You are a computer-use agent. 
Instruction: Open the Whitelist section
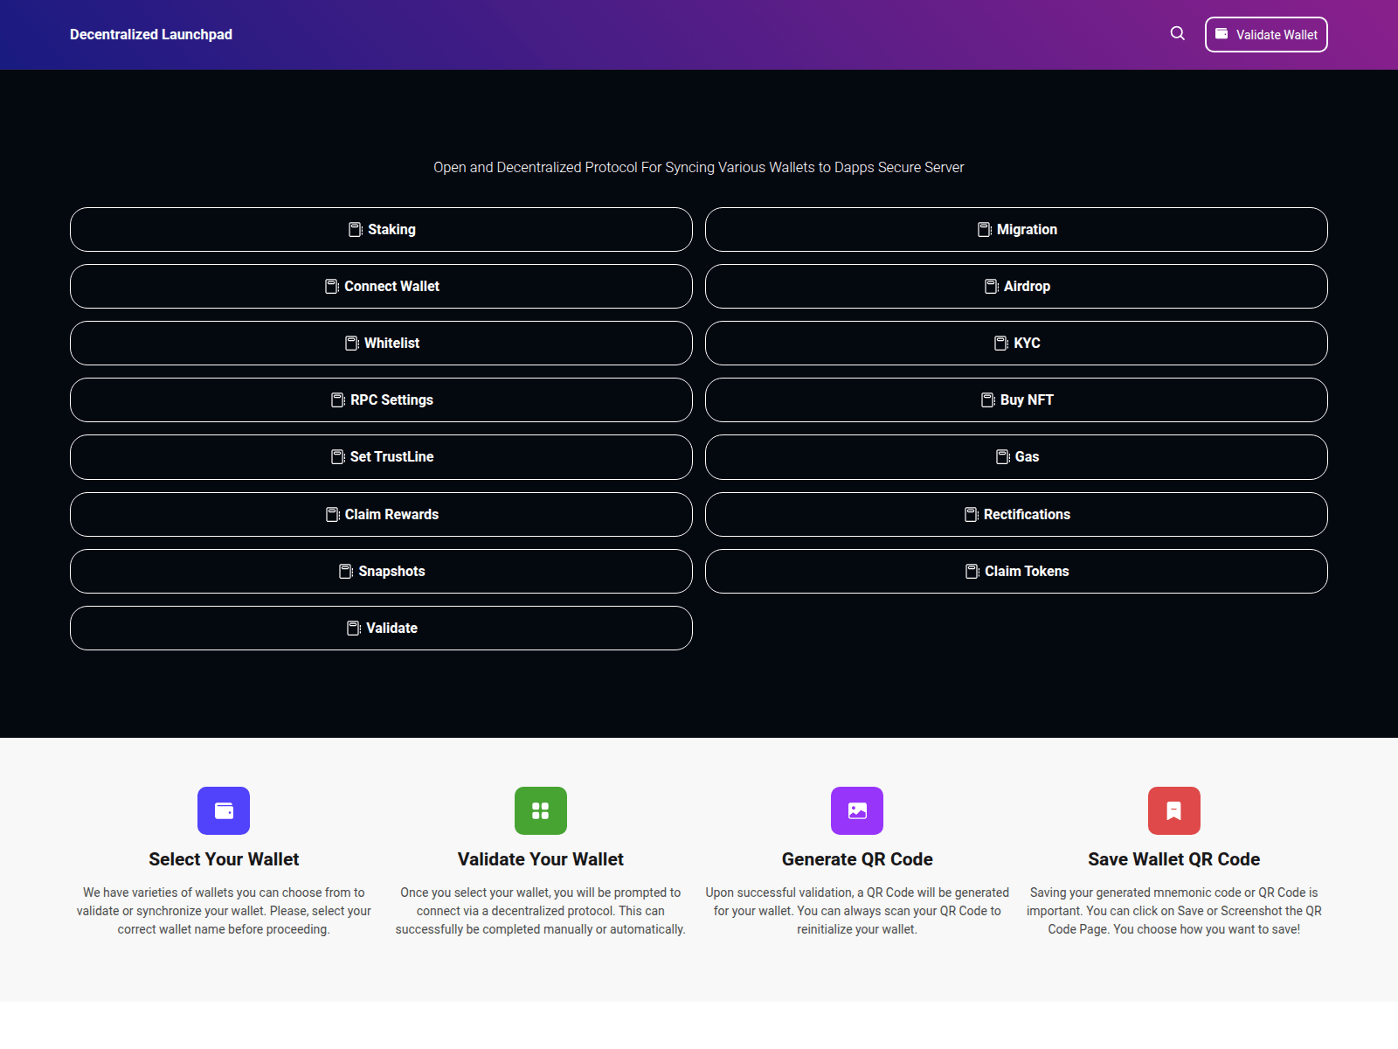[x=381, y=343]
